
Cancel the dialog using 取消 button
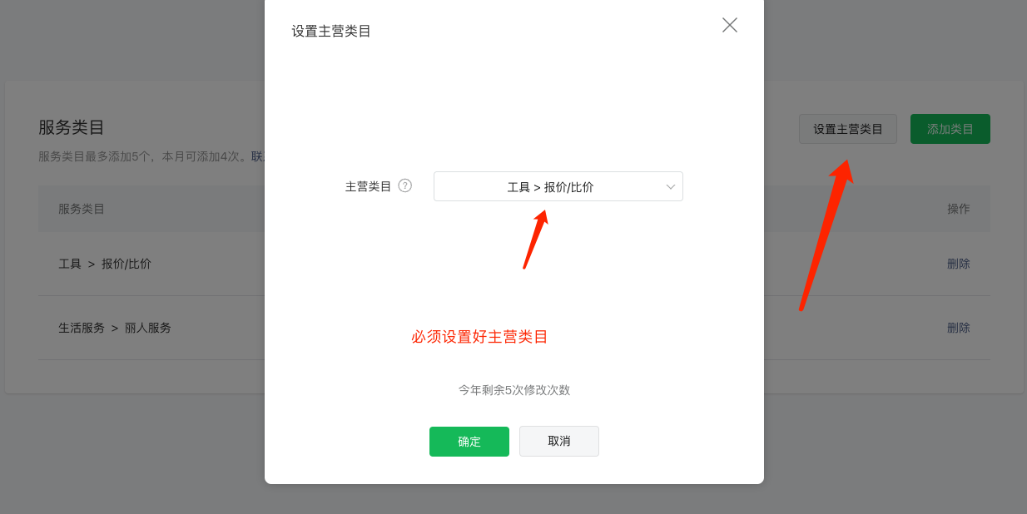[559, 442]
